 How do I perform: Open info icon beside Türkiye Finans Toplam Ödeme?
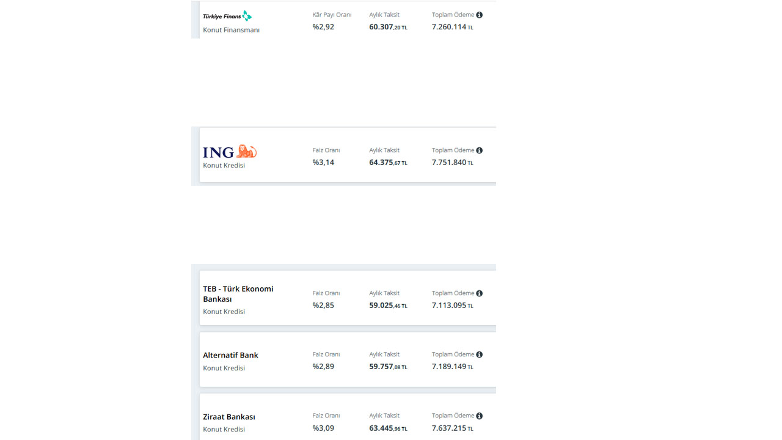(479, 15)
